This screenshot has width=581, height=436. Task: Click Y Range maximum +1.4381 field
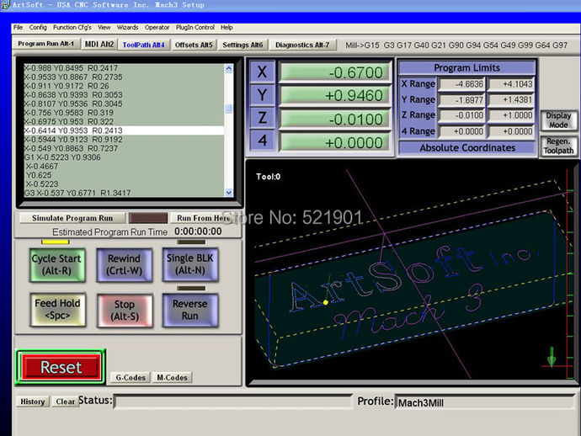point(510,100)
